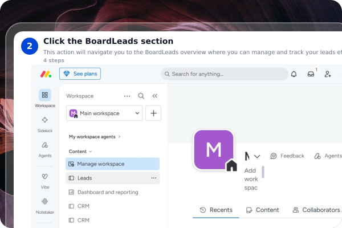Open Vibe heart icon in sidebar

click(45, 181)
